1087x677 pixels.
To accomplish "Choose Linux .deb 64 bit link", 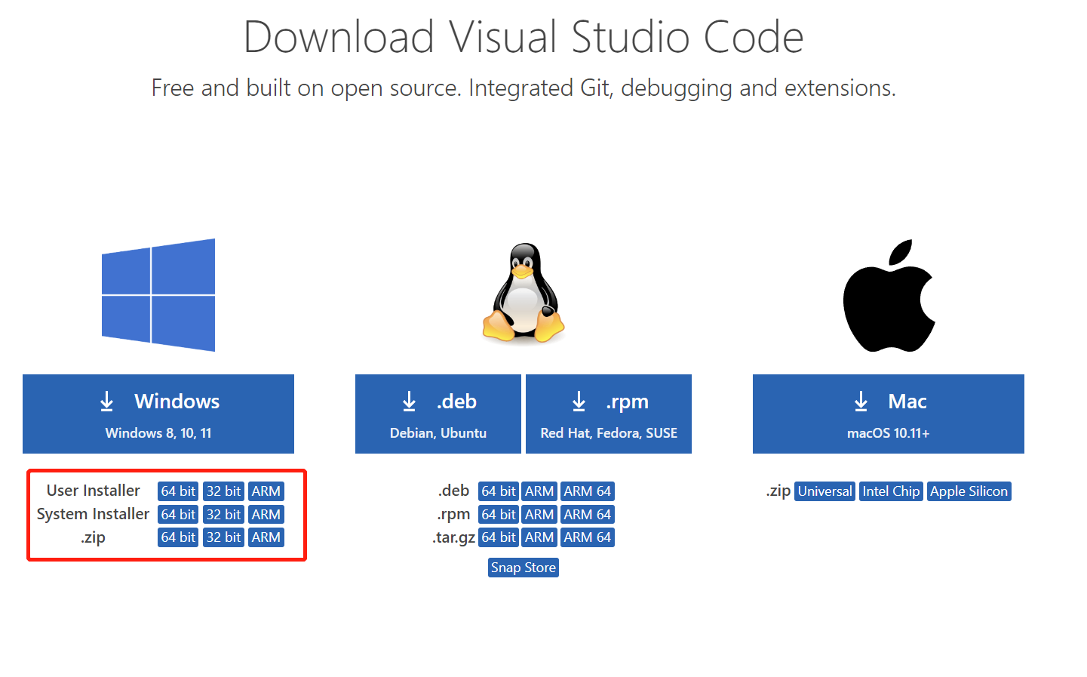I will coord(499,491).
